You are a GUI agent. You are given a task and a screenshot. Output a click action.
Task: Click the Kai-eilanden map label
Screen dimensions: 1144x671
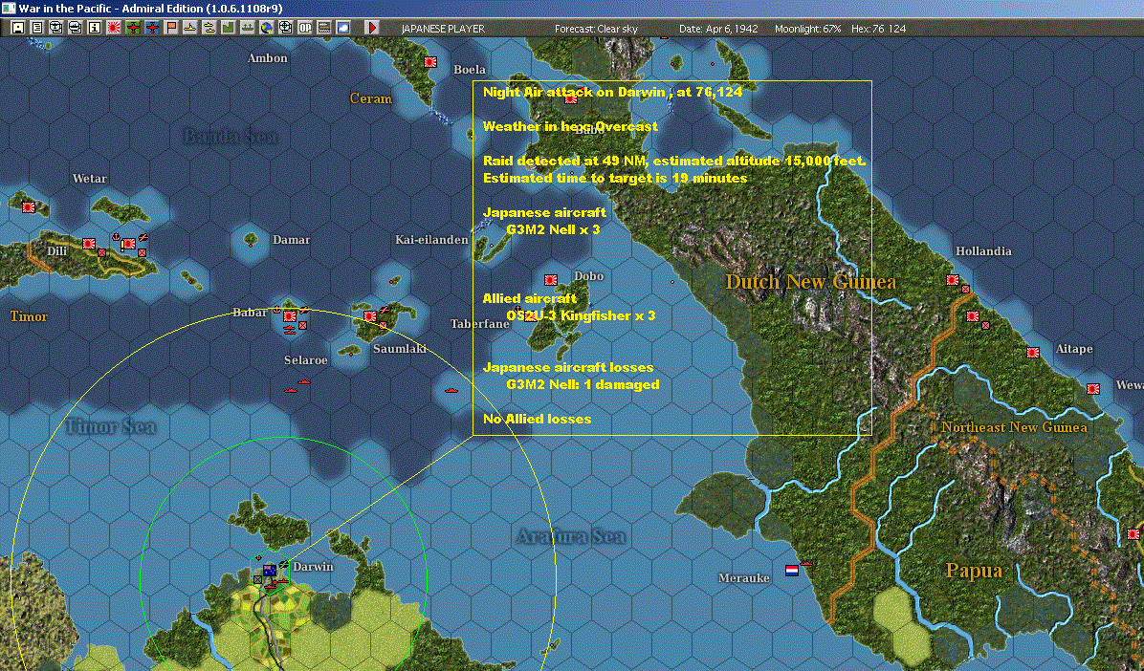[x=432, y=240]
